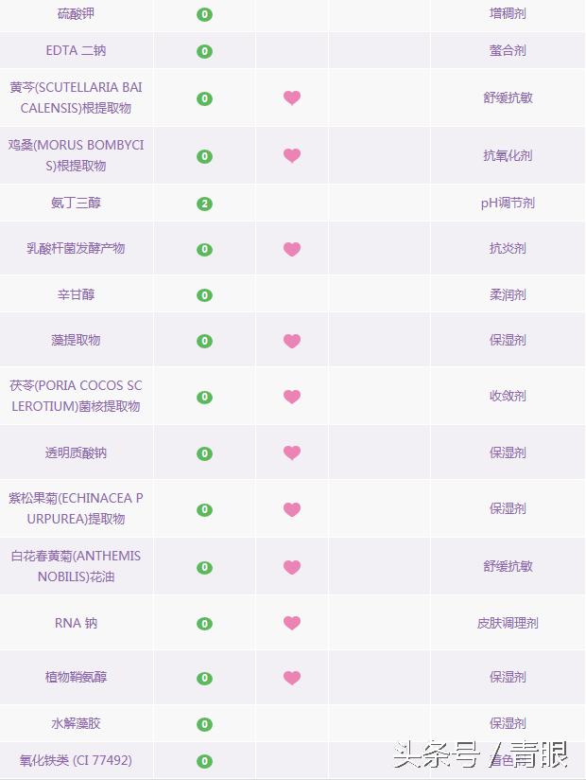Click the heart in the RNA 钠 row

pos(292,623)
